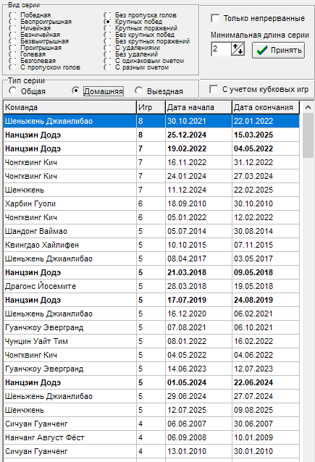The image size is (315, 462).
Task: Select Домашняя series type
Action: coord(76,91)
